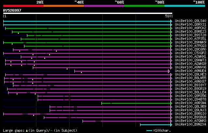Click the UniRef100_A9NUE4 text
208x133 pixels.
click(190, 71)
